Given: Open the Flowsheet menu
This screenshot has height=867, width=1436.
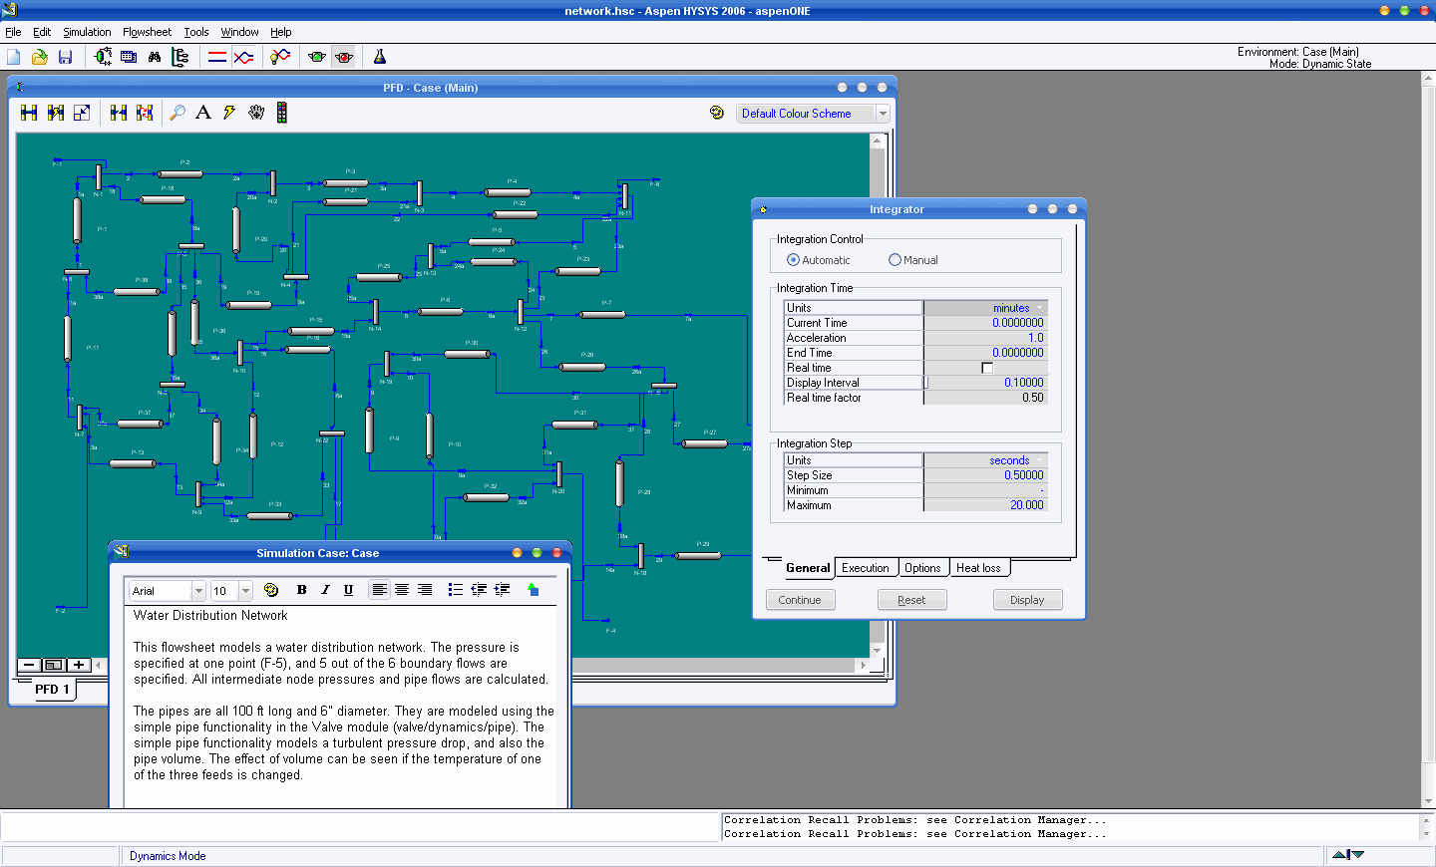Looking at the screenshot, I should pyautogui.click(x=147, y=32).
